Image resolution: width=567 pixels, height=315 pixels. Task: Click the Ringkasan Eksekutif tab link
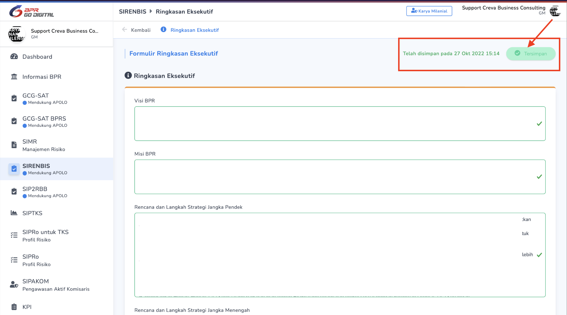[190, 30]
